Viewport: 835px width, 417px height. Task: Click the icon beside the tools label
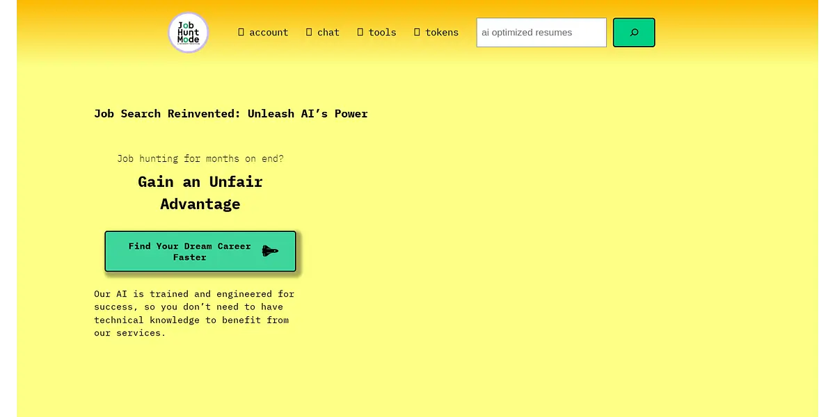tap(360, 32)
